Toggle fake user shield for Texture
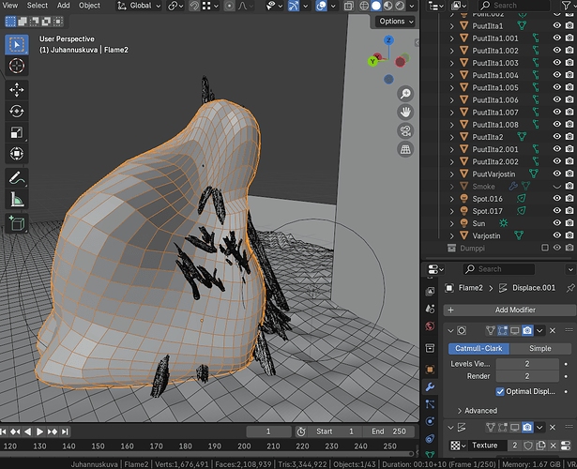Screen dimensions: 577x469 click(x=528, y=446)
